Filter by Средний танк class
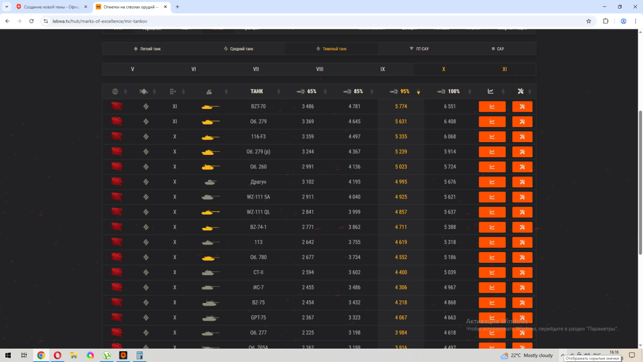The height and width of the screenshot is (362, 643). [238, 49]
